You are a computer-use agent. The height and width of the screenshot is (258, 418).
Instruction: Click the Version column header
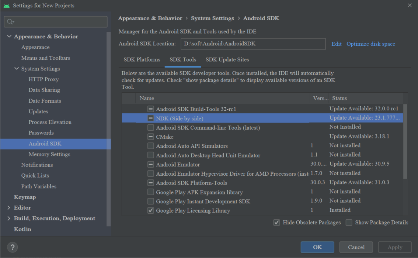319,98
